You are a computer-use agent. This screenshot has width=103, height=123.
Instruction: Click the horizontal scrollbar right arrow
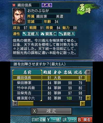(x=83, y=104)
